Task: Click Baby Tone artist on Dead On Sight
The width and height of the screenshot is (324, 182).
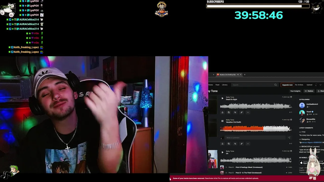Action: coord(230,97)
